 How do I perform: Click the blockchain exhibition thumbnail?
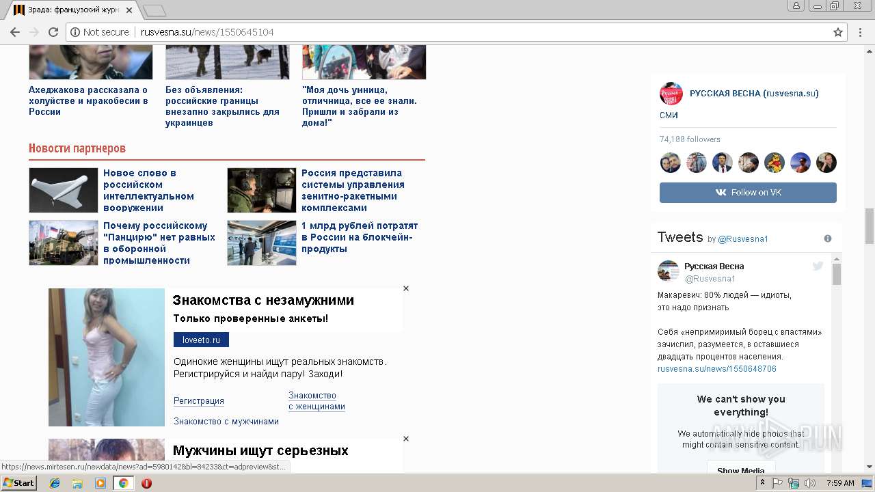click(x=262, y=243)
